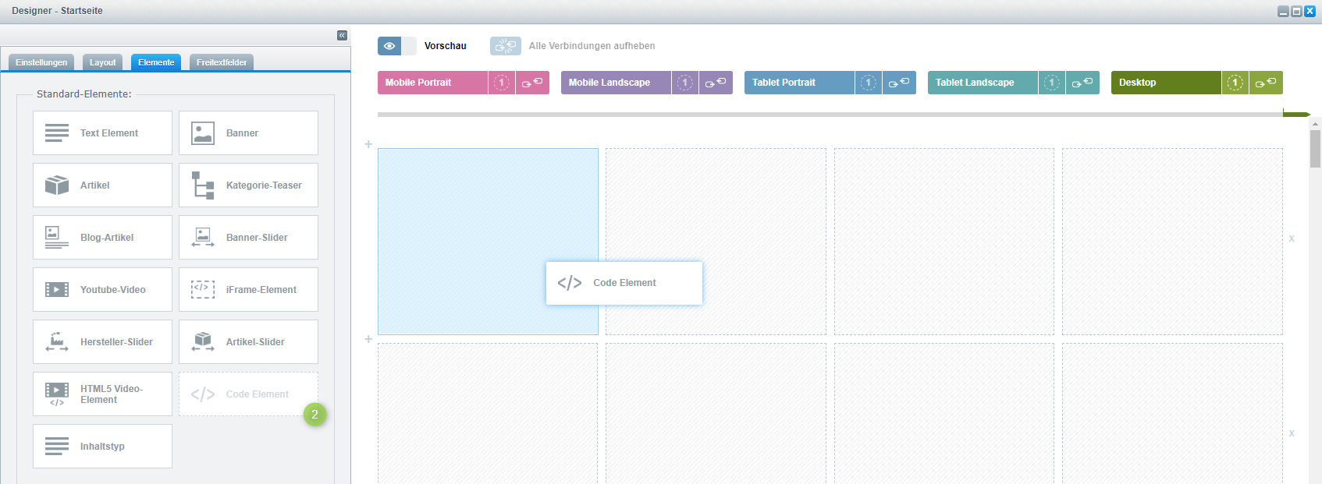1322x484 pixels.
Task: Click the vertical scrollbar thumb
Action: [1315, 149]
